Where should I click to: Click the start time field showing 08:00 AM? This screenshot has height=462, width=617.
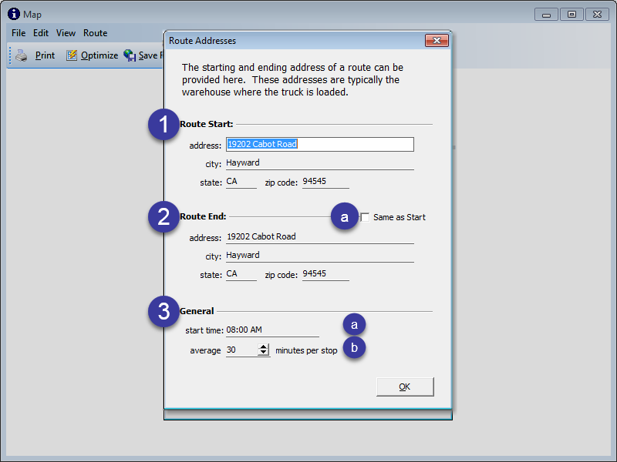(x=272, y=330)
